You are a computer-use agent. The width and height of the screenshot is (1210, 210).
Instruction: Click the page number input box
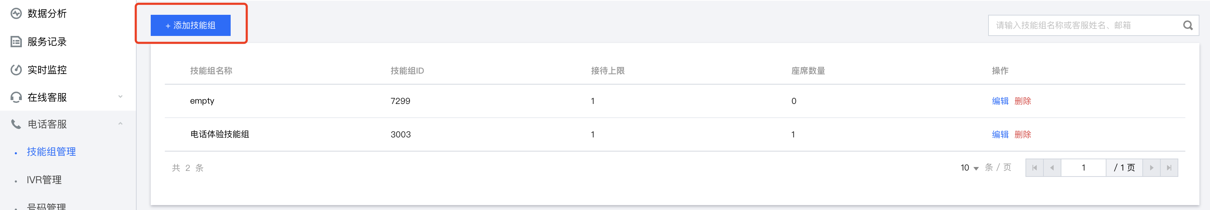click(x=1083, y=168)
